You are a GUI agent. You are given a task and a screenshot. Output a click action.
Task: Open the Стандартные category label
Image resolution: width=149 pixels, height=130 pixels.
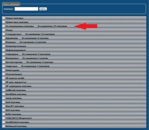(13, 34)
